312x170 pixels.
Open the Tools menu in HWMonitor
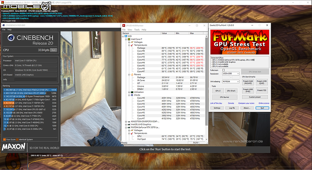coord(137,29)
